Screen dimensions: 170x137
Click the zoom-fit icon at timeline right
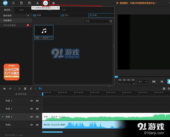pyautogui.click(x=164, y=89)
